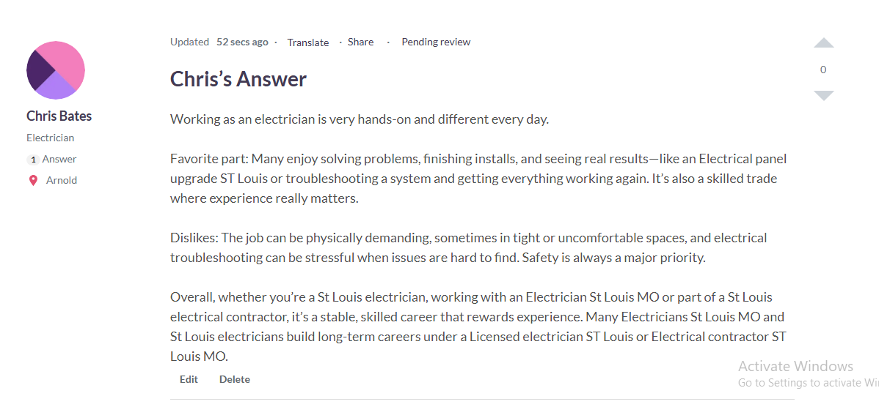
Task: Click the paragraph beginning Working as an electrician
Action: click(360, 119)
